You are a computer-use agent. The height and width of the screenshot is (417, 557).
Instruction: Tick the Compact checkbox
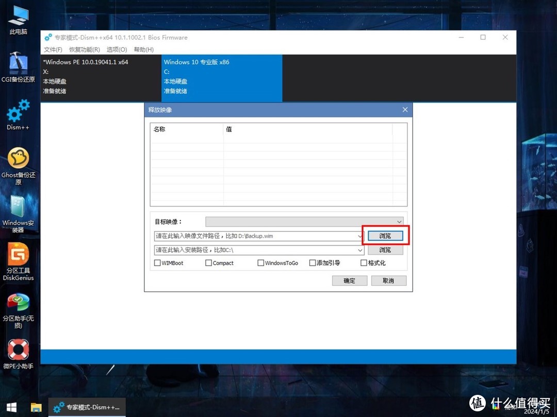point(208,263)
